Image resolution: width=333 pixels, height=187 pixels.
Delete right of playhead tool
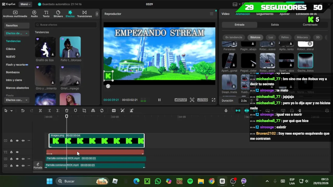point(58,111)
